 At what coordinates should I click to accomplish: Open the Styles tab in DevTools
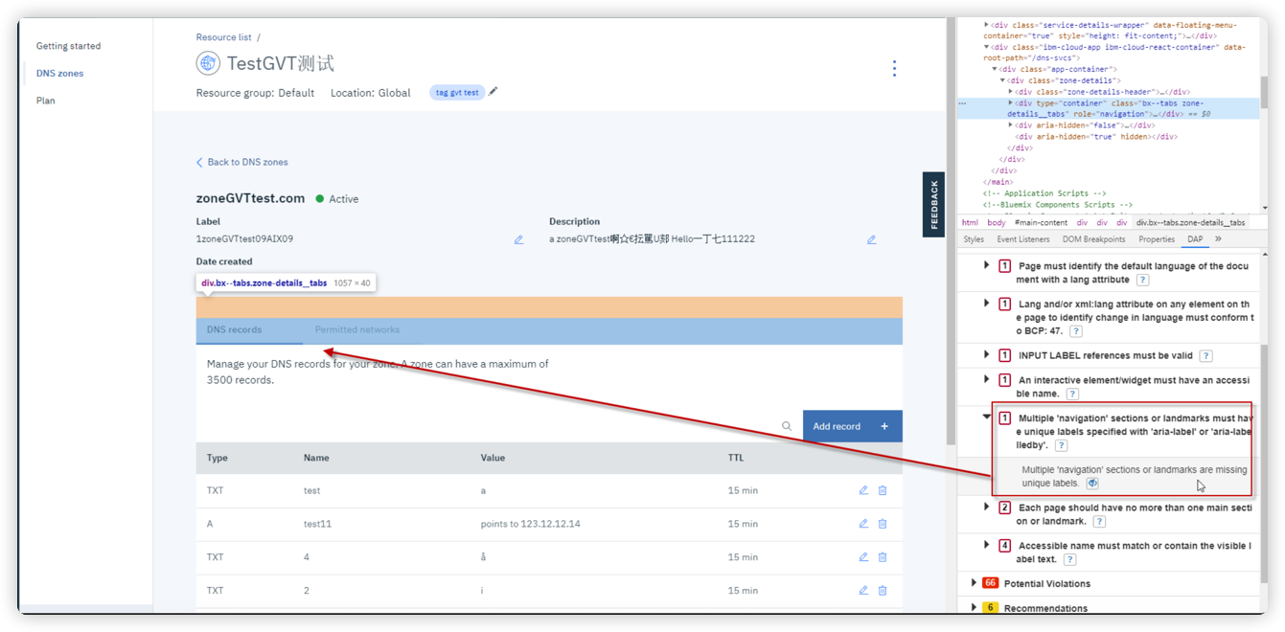click(974, 239)
